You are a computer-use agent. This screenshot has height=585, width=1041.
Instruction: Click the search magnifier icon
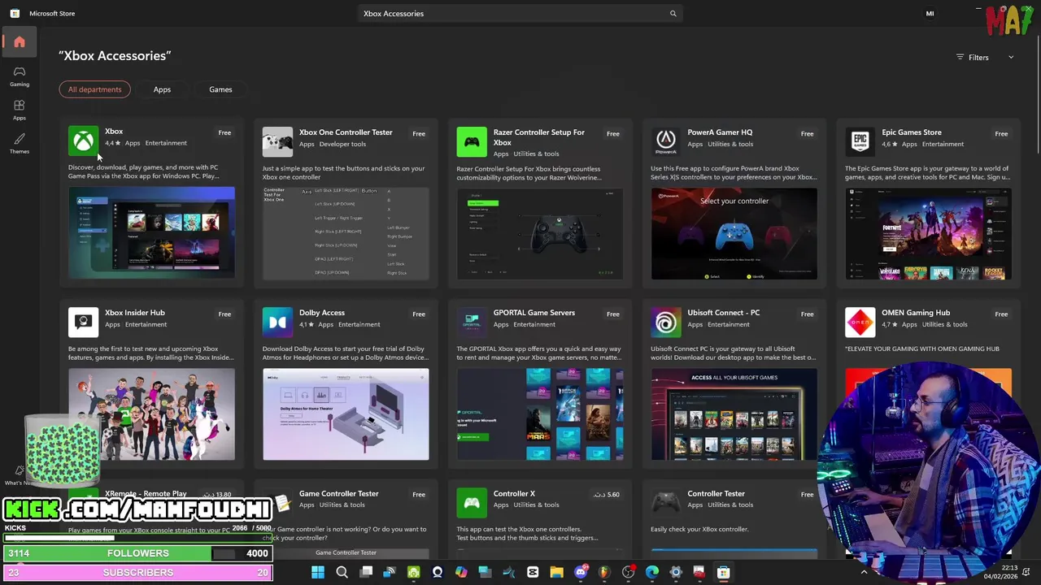(x=673, y=14)
